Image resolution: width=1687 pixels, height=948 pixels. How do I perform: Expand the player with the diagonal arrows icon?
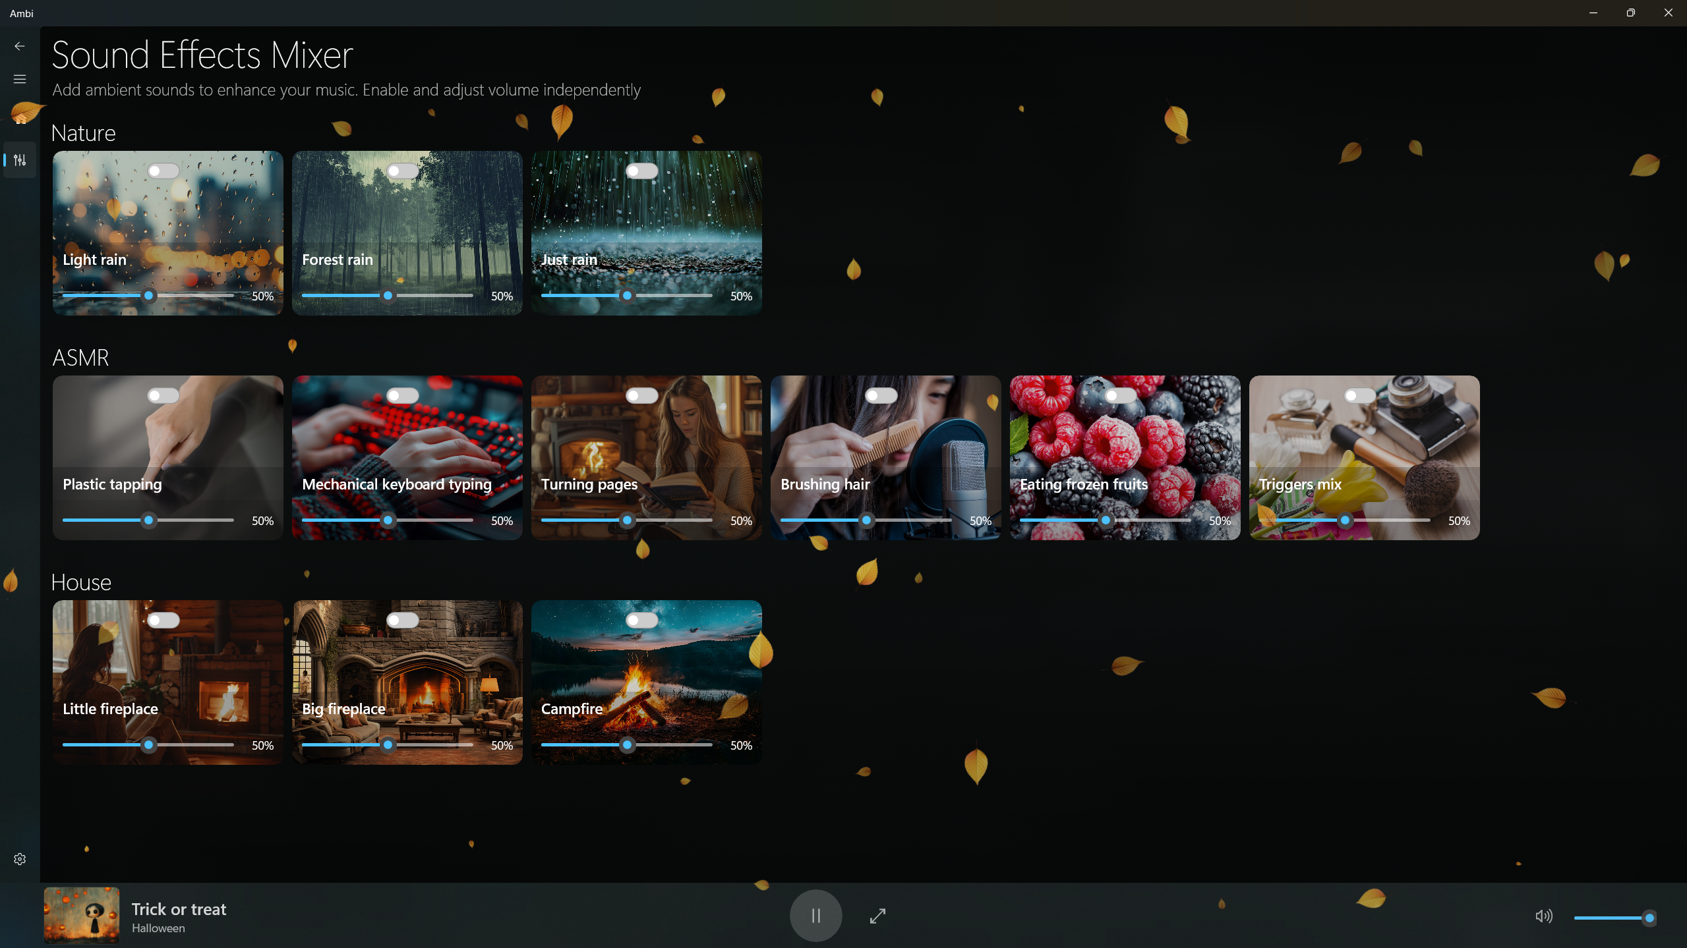tap(877, 916)
